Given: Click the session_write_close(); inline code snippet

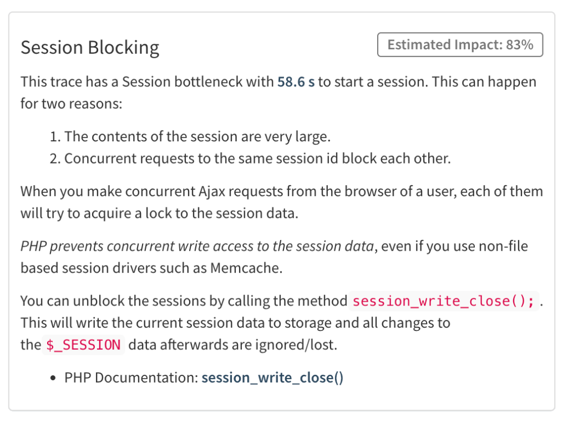Looking at the screenshot, I should [x=443, y=301].
